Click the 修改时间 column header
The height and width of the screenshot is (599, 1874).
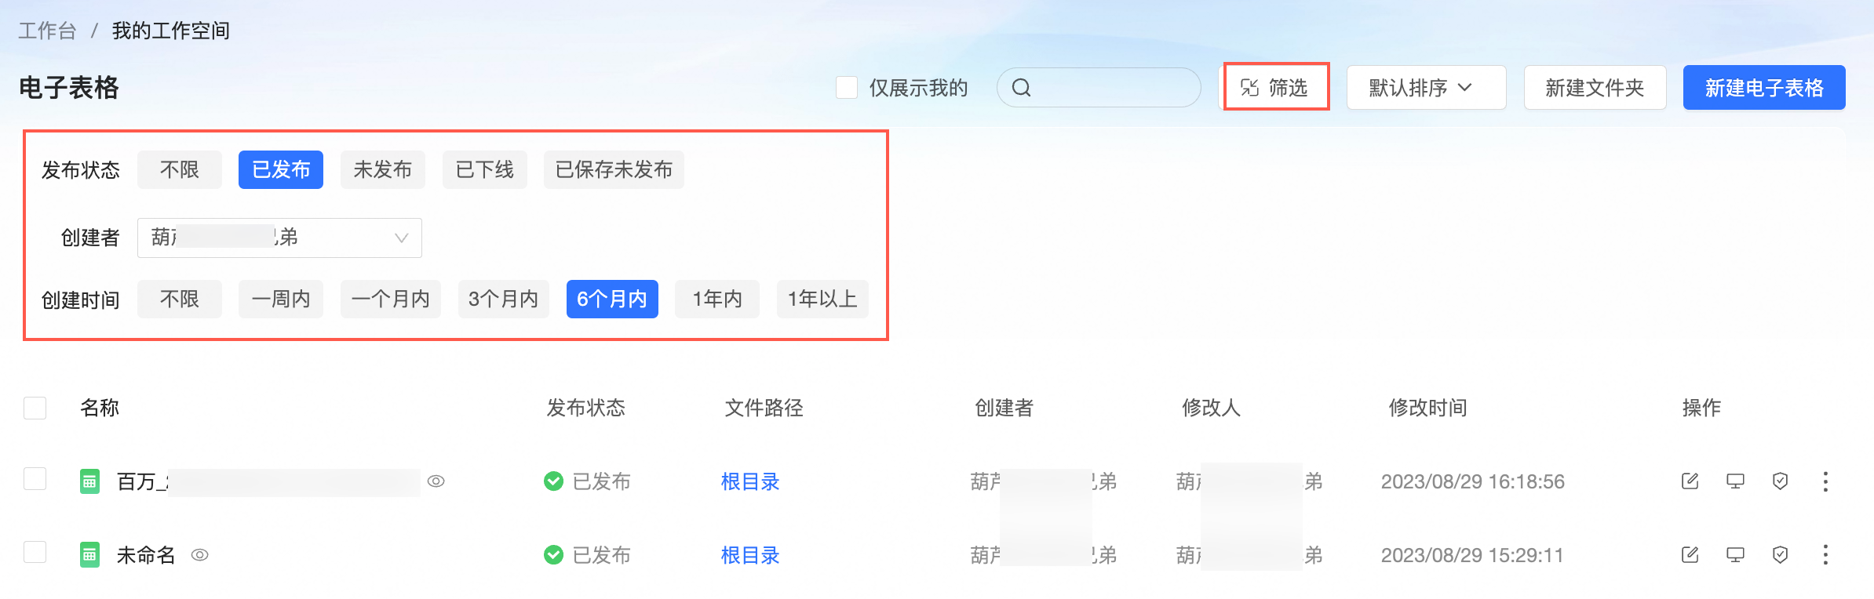pos(1428,408)
